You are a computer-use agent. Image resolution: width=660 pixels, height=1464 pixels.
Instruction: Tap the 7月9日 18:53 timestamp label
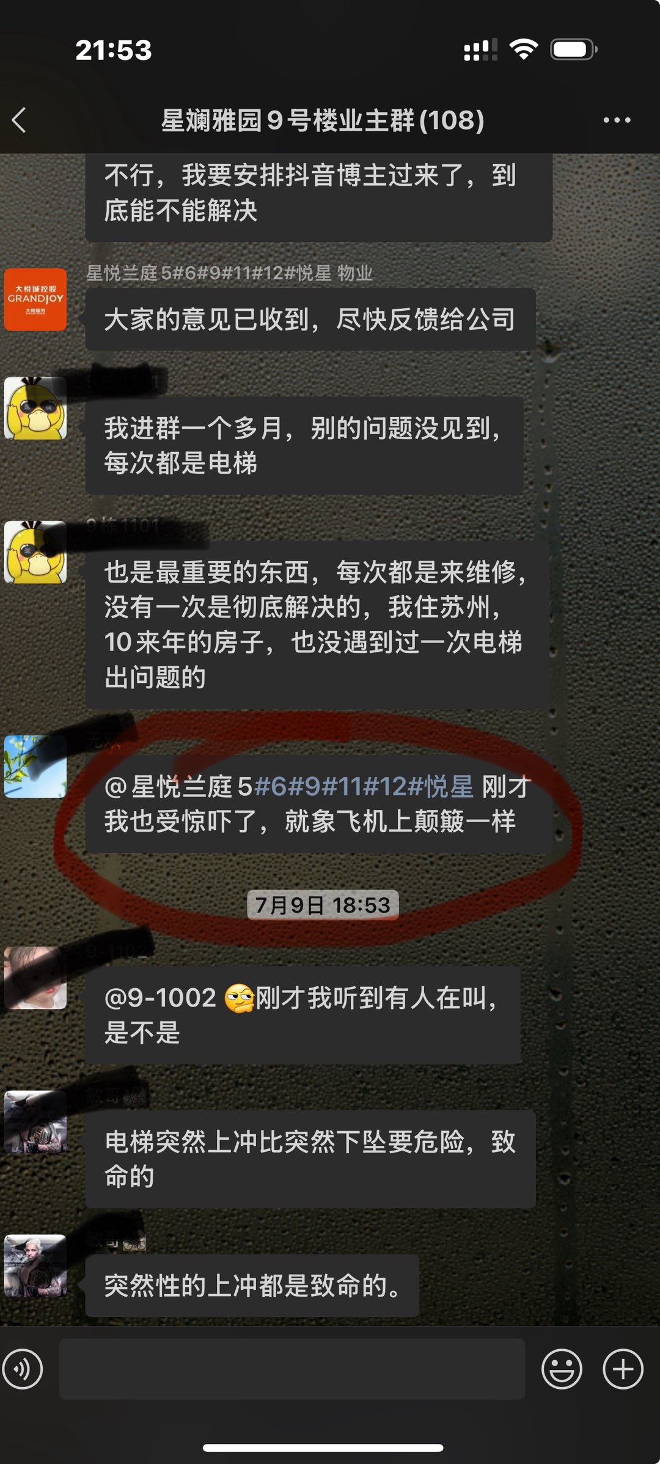point(323,905)
